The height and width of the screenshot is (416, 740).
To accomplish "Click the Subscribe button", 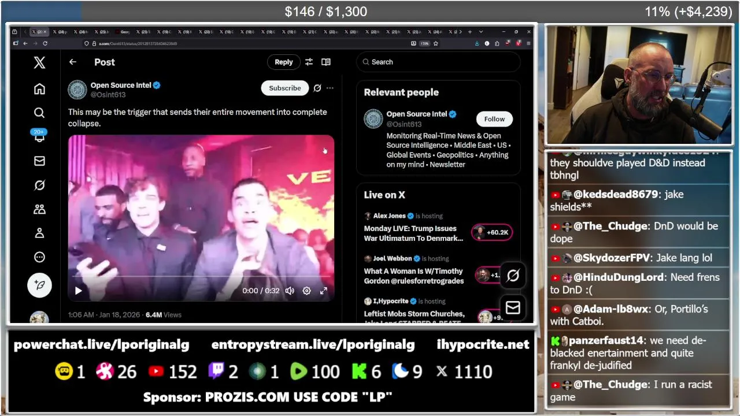I will point(284,88).
